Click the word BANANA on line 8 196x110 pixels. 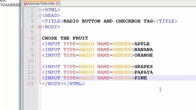click(x=144, y=50)
